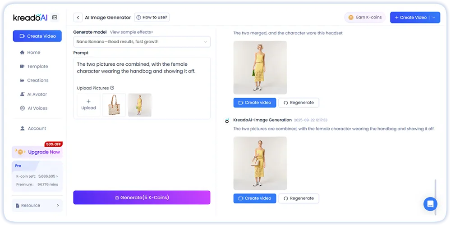Open the chat support bubble icon
The height and width of the screenshot is (225, 451).
tap(430, 204)
